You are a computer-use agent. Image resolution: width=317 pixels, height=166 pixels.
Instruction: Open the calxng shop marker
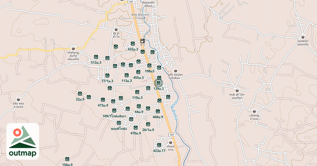coord(254,111)
